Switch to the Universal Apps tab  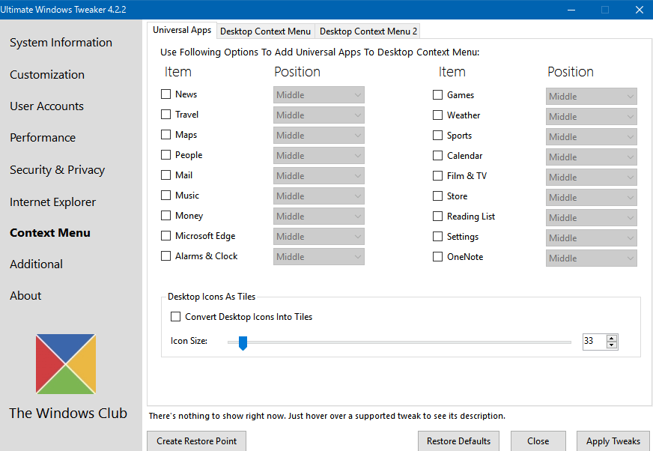tap(182, 31)
